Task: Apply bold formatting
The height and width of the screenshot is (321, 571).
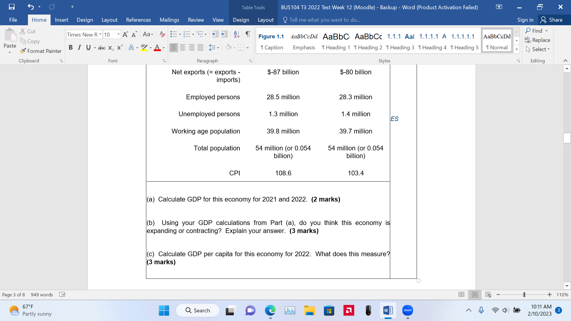Action: point(70,48)
